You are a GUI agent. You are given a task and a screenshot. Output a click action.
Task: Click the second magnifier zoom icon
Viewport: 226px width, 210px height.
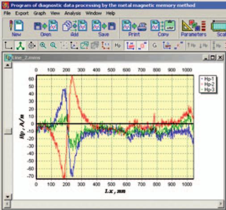[x=53, y=45]
